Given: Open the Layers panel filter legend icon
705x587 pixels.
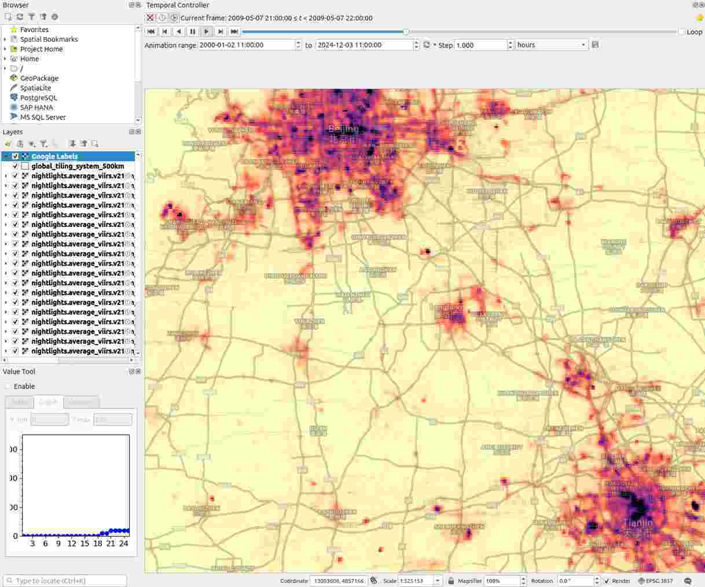Looking at the screenshot, I should coord(43,144).
